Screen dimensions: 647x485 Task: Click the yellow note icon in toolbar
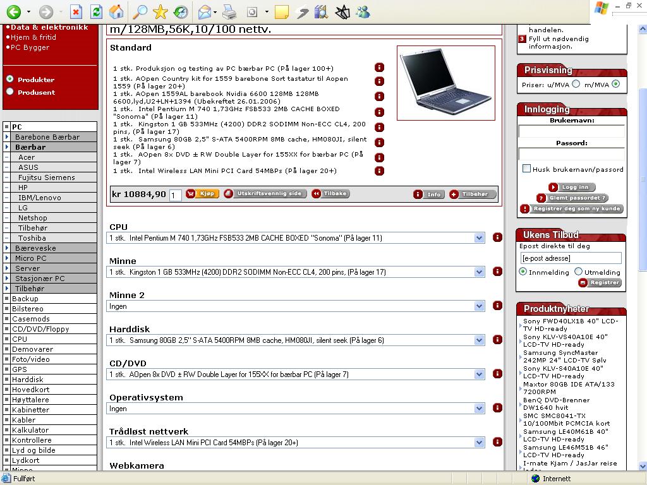(281, 13)
